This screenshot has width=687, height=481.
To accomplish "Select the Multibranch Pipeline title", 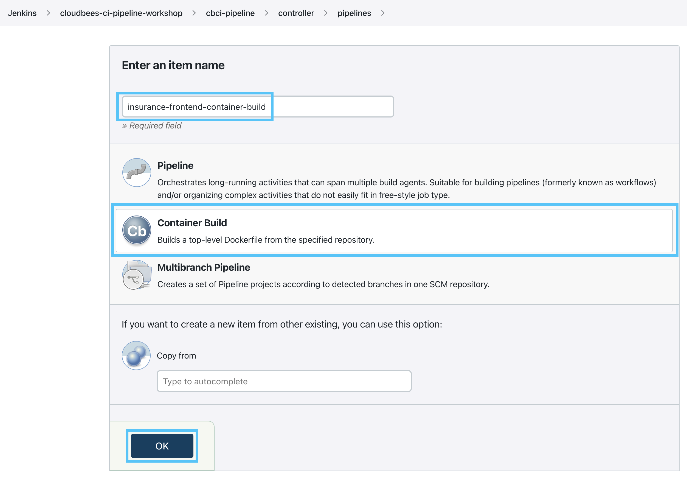I will click(x=204, y=267).
